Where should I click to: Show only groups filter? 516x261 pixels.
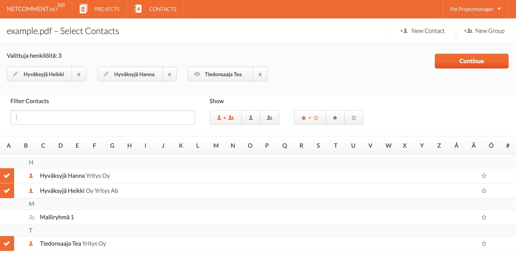tap(269, 118)
